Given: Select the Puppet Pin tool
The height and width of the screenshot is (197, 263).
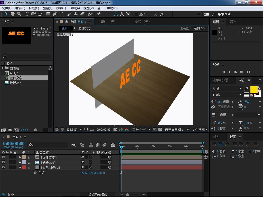Looking at the screenshot, I should (x=99, y=14).
